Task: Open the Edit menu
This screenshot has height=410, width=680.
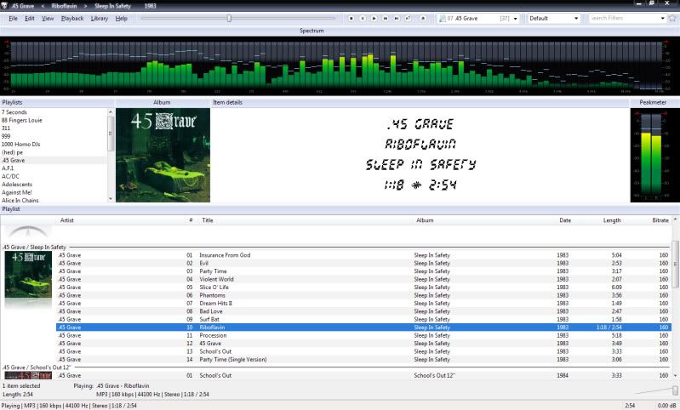Action: click(x=30, y=18)
